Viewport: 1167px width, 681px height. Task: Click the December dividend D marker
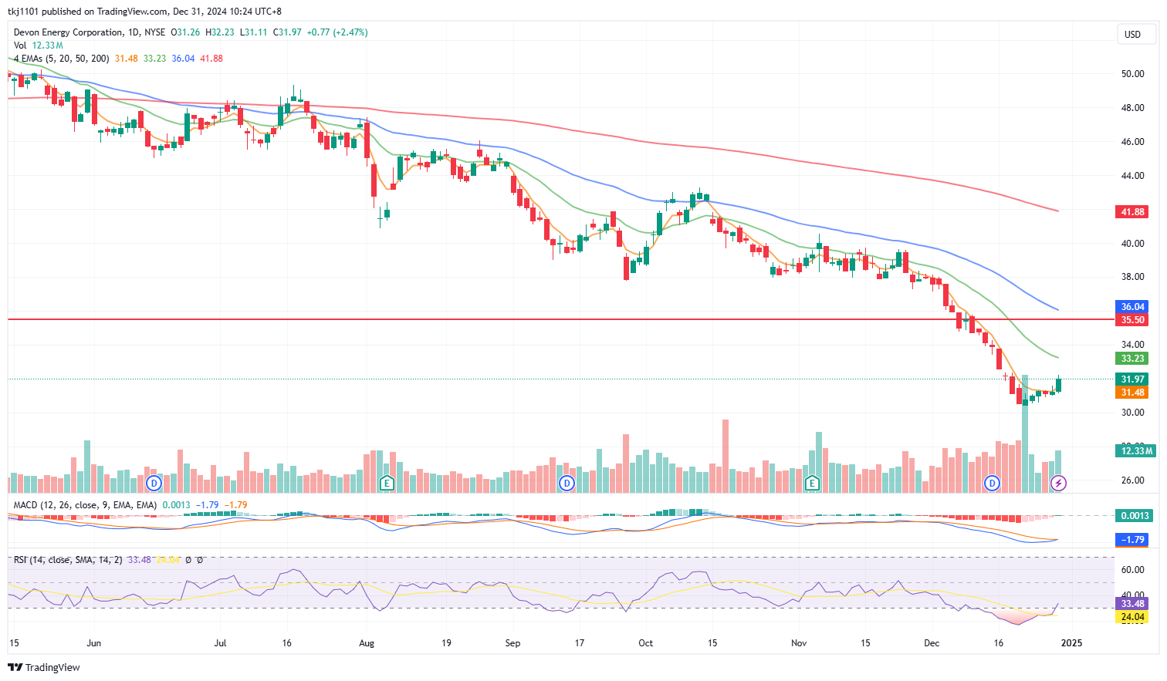coord(992,484)
